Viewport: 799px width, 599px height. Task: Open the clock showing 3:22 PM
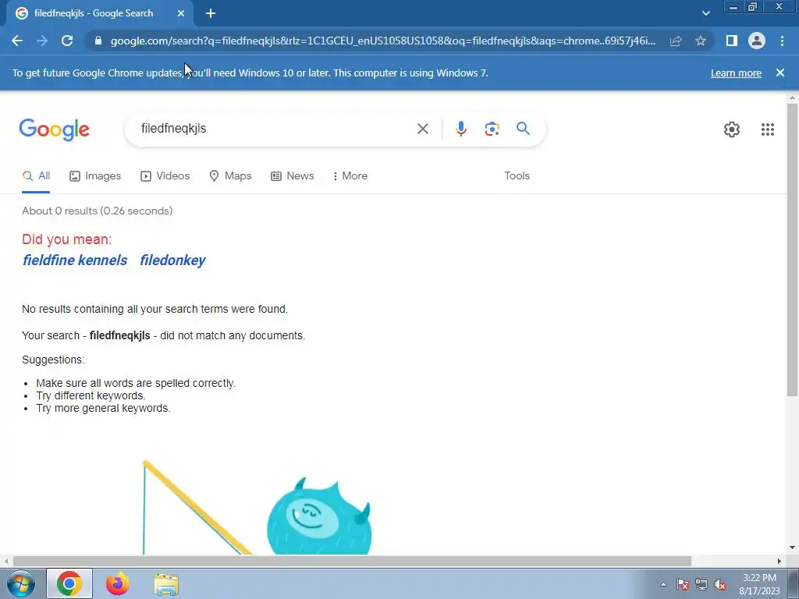point(759,584)
